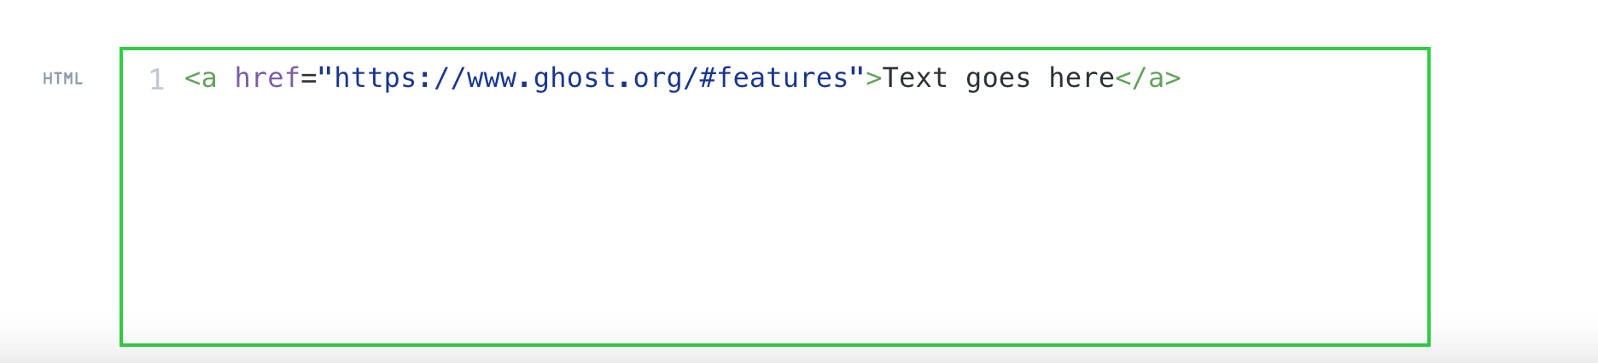
Task: Click the > bracket before Text
Action: (873, 78)
